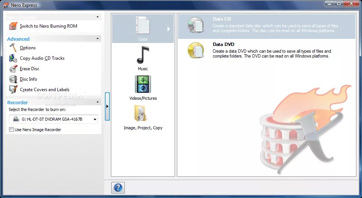Click the Create Covers and Labels icon

pyautogui.click(x=13, y=90)
